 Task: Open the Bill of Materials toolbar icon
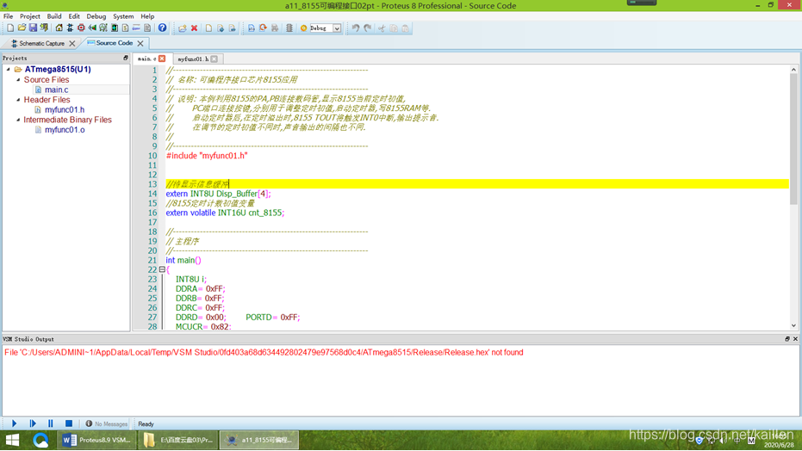coord(125,28)
